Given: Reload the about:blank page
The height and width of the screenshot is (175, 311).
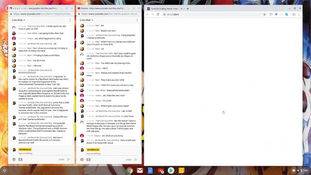Looking at the screenshot, I should tap(158, 14).
